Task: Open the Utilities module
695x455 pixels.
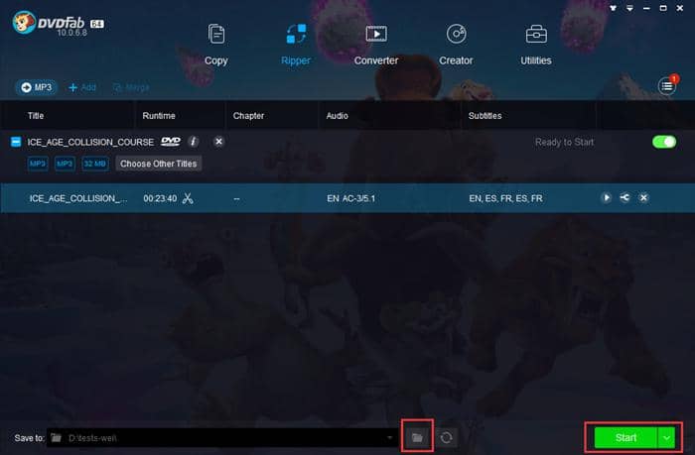Action: 536,45
